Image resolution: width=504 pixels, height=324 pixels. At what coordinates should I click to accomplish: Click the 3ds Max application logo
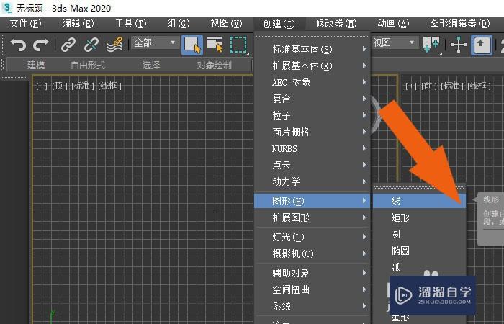(6, 7)
